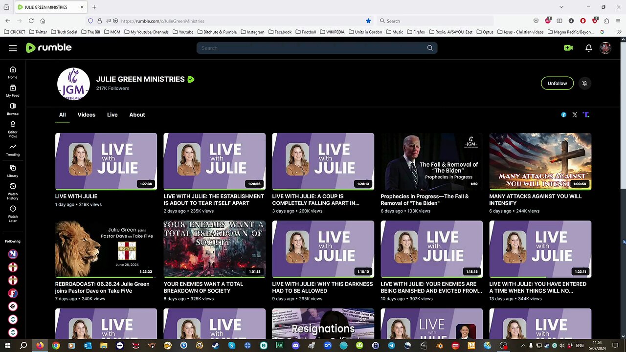Open link YOUR ENEMIES WANT A TOTAL BREAKDOWN OF SOCIETY

tap(203, 287)
